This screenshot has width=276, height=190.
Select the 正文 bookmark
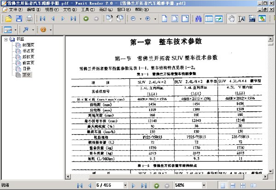click(27, 75)
